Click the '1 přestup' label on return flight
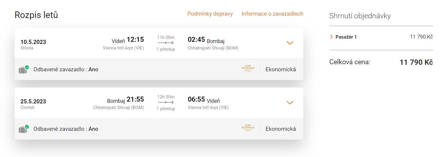This screenshot has width=447, height=157. pyautogui.click(x=166, y=109)
